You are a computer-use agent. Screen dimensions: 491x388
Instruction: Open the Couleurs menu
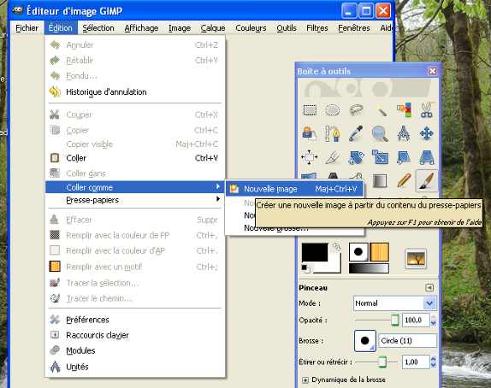click(x=251, y=28)
